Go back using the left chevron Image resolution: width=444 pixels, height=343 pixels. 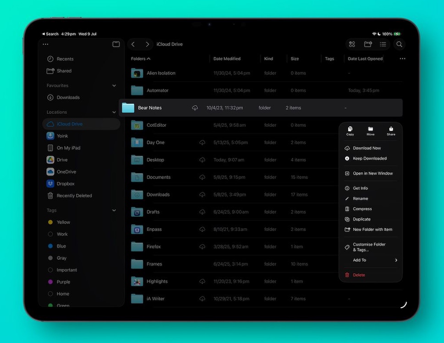pyautogui.click(x=133, y=44)
